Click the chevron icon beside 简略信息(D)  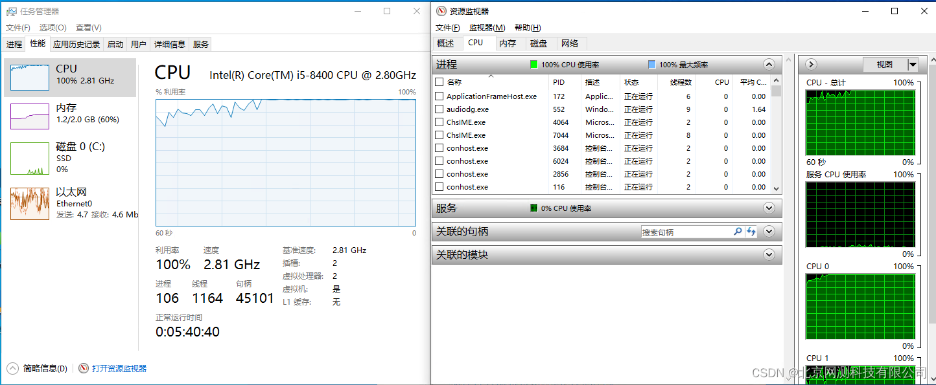[x=13, y=368]
